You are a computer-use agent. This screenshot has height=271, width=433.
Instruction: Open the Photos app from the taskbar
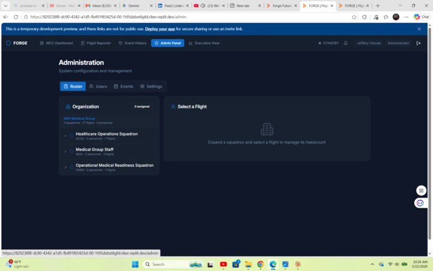tap(285, 264)
